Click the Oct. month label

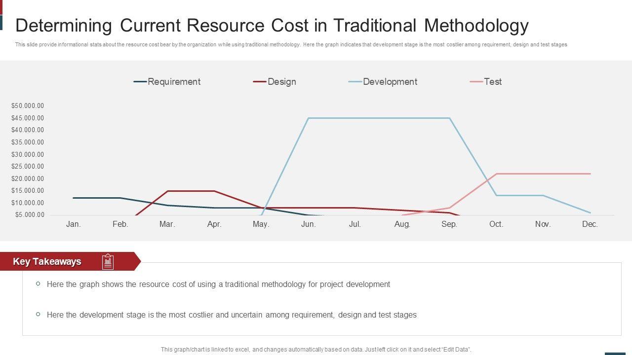coord(496,224)
